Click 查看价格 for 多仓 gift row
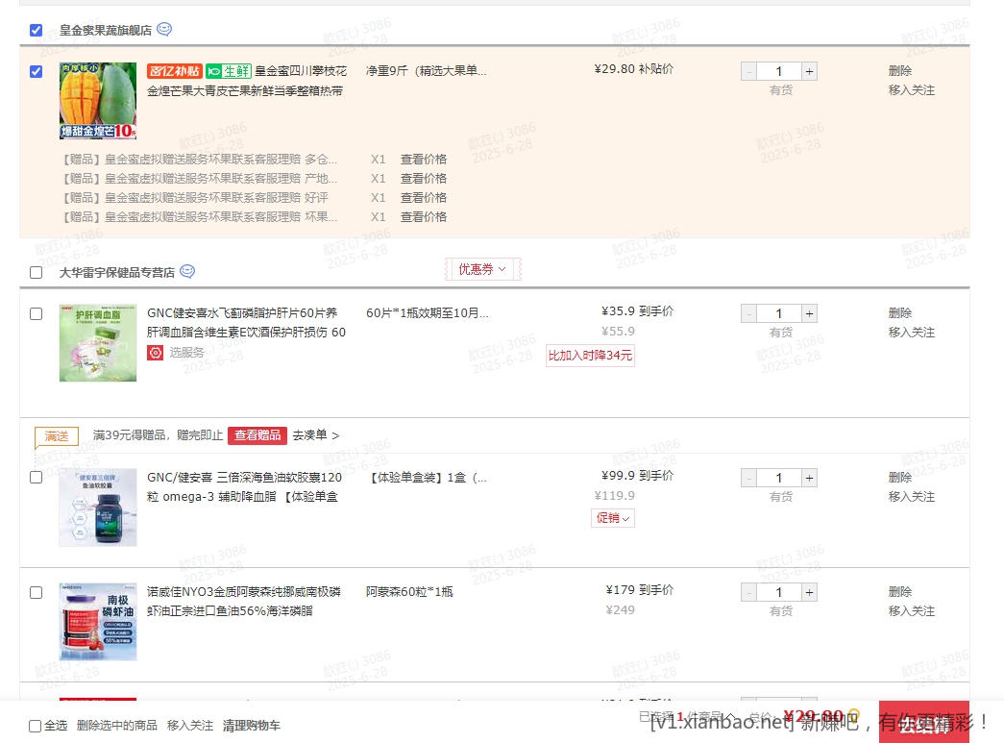The width and height of the screenshot is (1004, 743). tap(424, 159)
